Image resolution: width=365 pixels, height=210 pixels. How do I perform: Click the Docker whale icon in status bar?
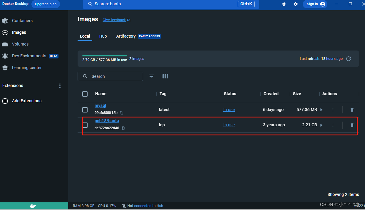tap(33, 206)
